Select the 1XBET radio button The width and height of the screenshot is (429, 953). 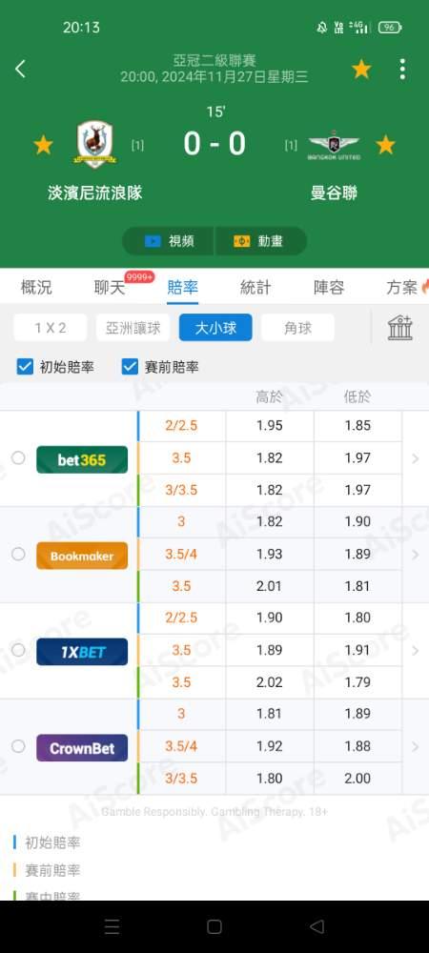click(18, 650)
